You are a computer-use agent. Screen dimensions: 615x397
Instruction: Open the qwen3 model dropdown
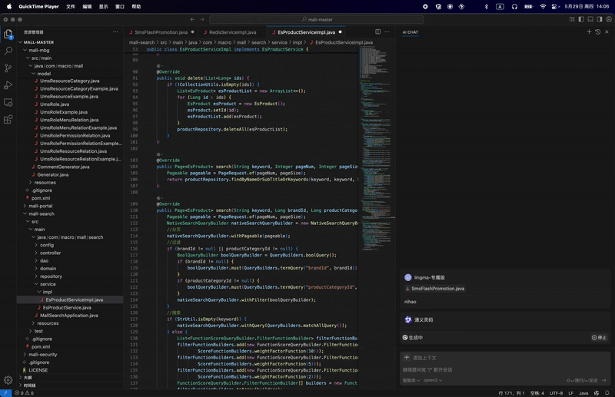(432, 380)
